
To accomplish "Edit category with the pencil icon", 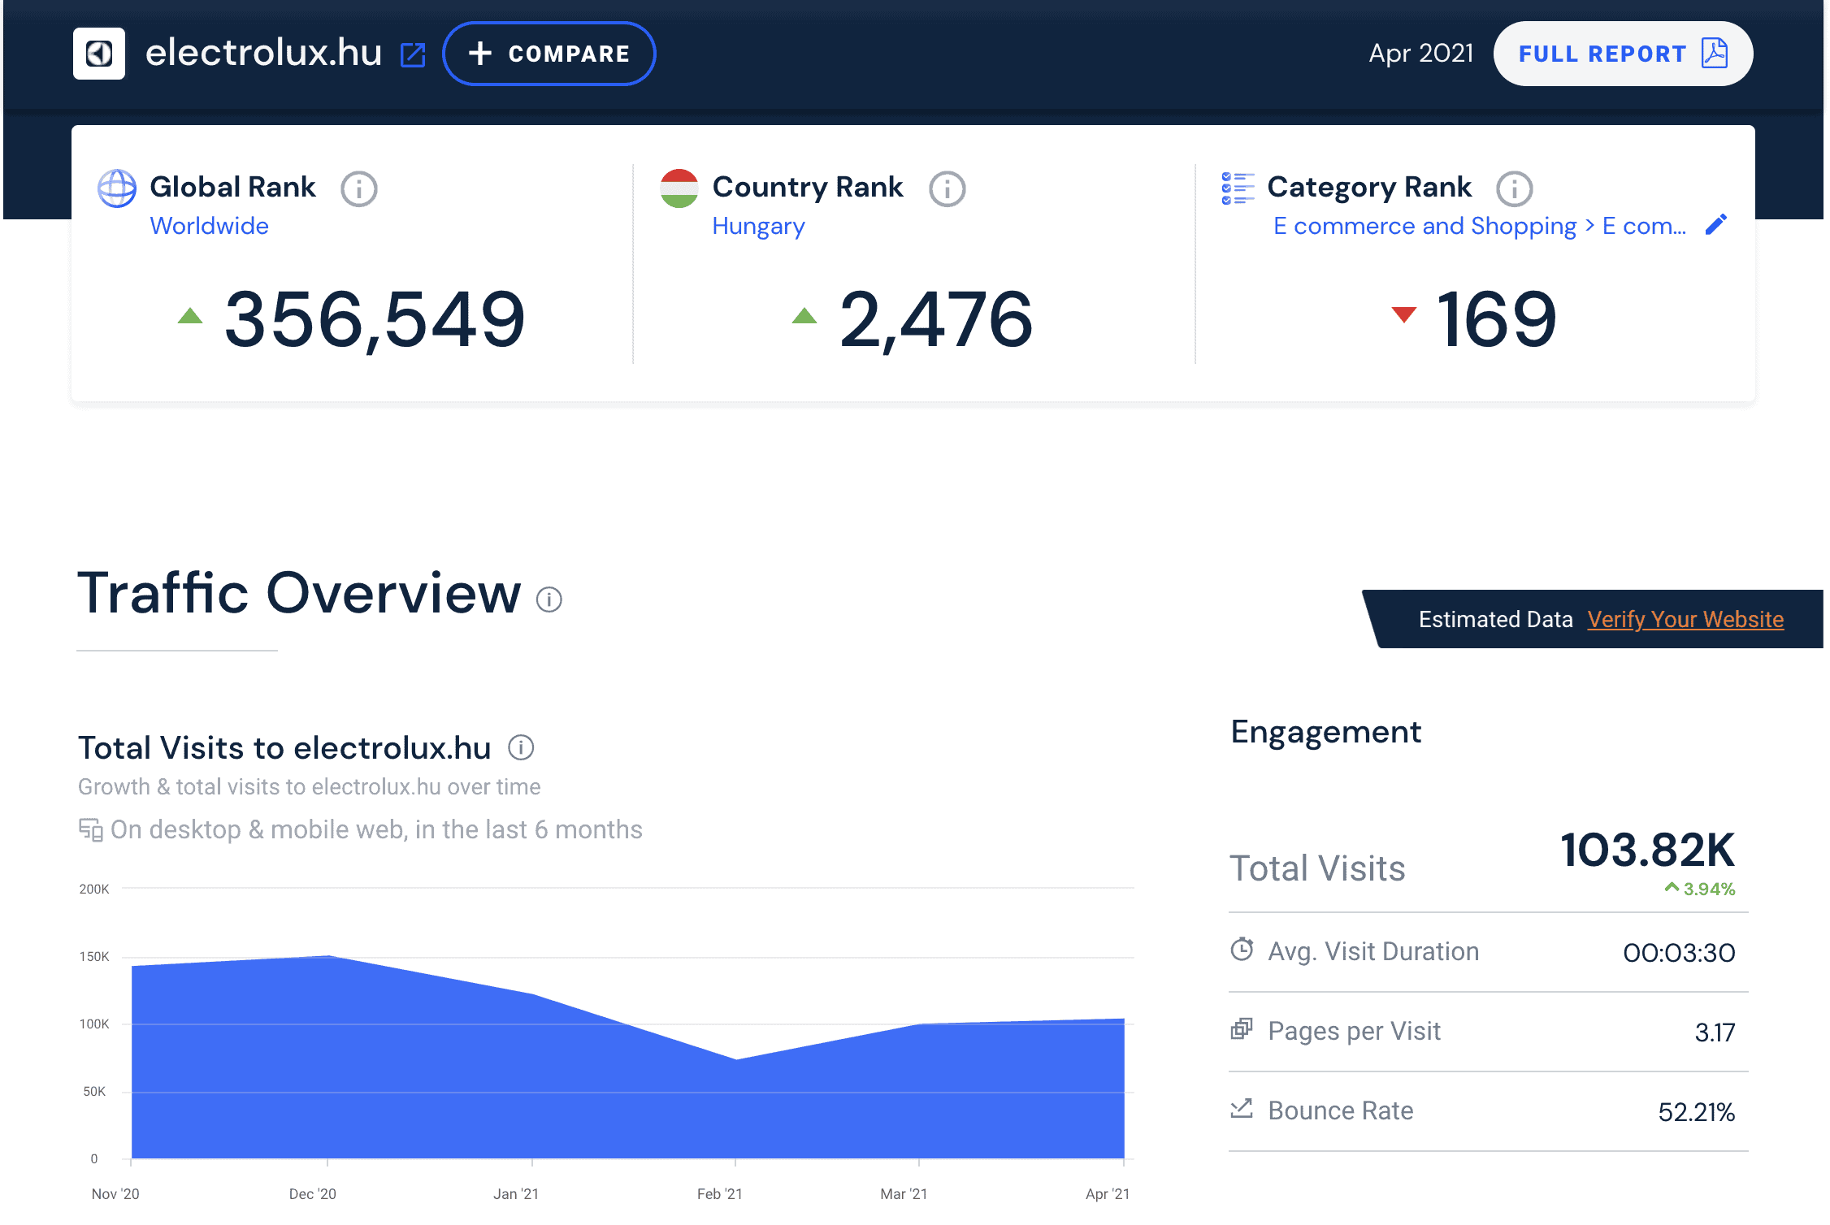I will coord(1715,225).
